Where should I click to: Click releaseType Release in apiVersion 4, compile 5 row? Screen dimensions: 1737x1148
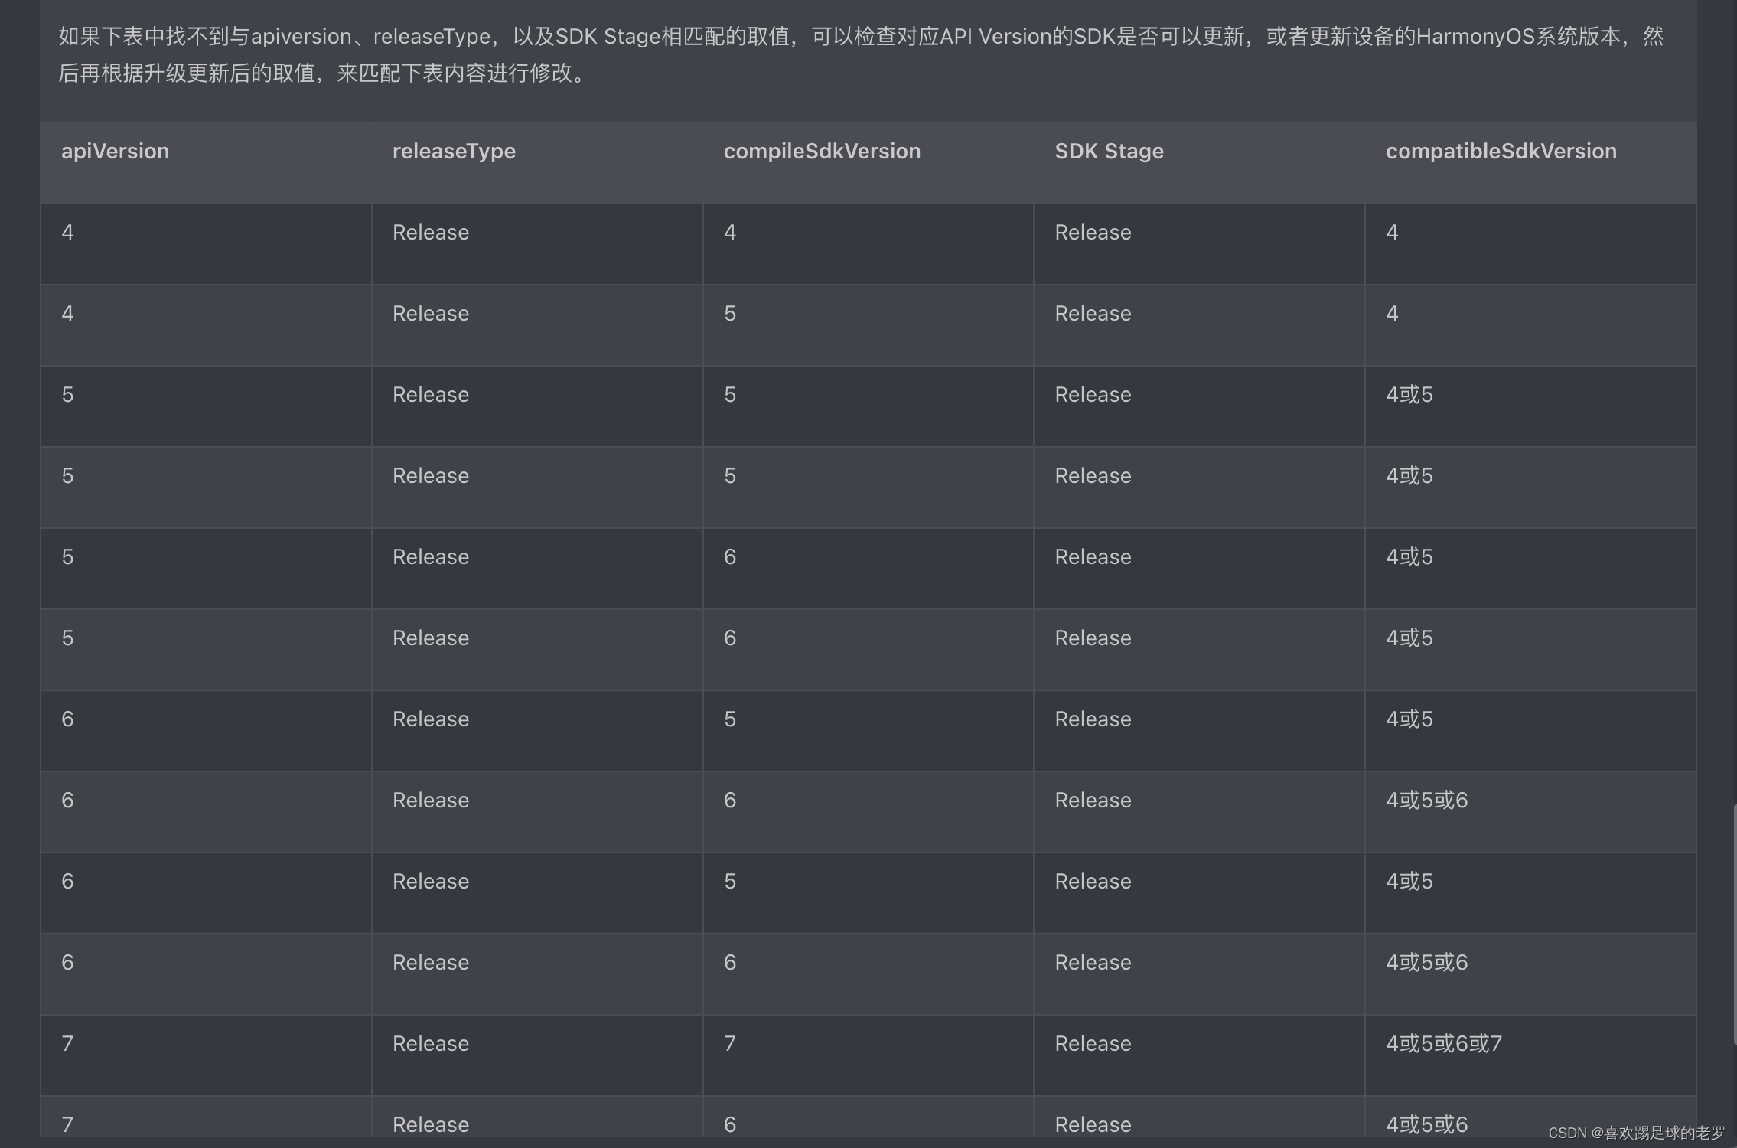[537, 325]
